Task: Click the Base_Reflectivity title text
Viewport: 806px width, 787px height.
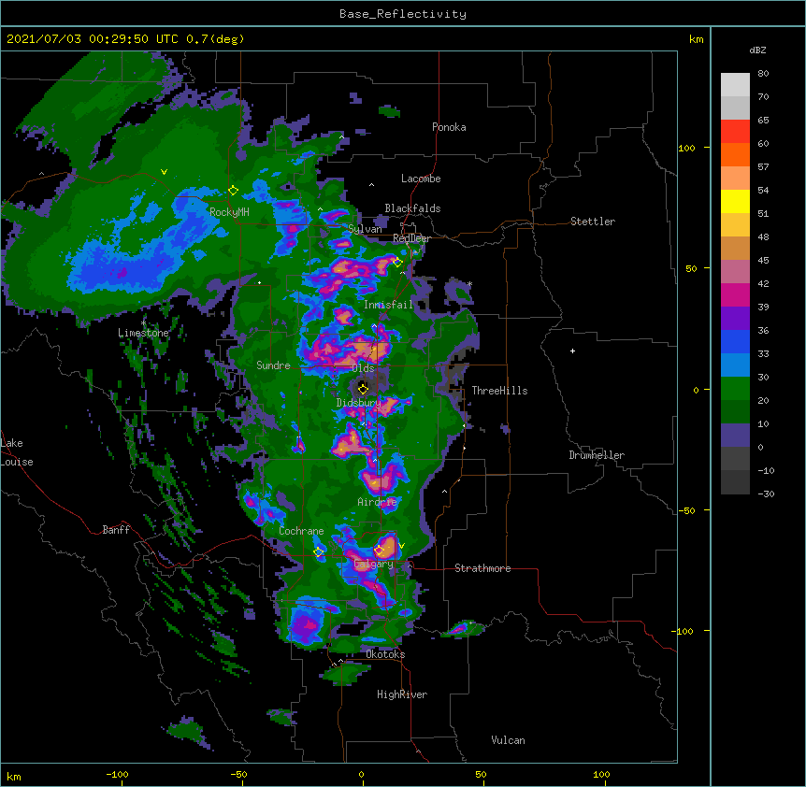Action: [x=403, y=14]
